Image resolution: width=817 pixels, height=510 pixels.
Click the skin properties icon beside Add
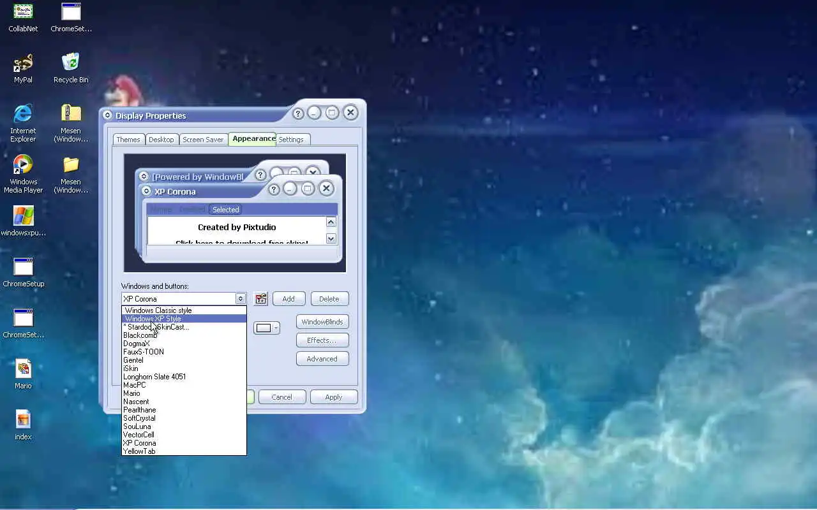coord(260,298)
